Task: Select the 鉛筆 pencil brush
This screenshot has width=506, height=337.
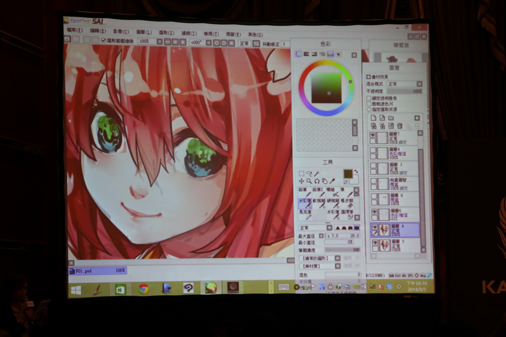Action: click(x=304, y=192)
